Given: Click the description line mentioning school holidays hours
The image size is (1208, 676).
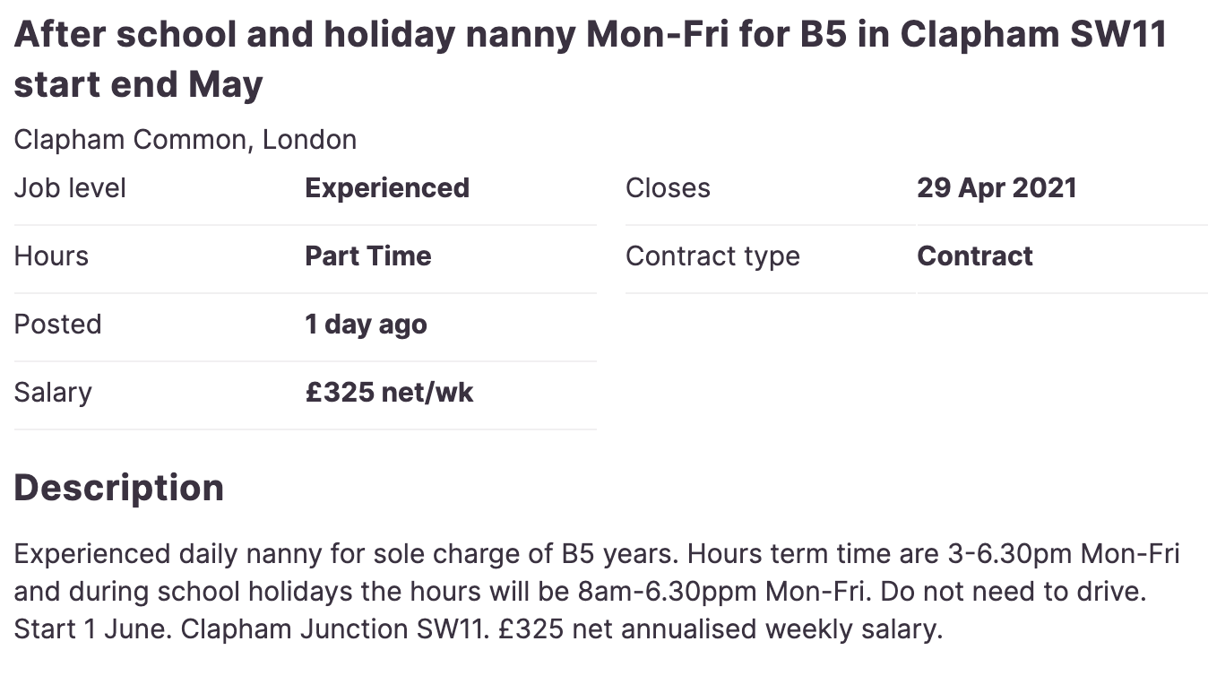Looking at the screenshot, I should 585,592.
